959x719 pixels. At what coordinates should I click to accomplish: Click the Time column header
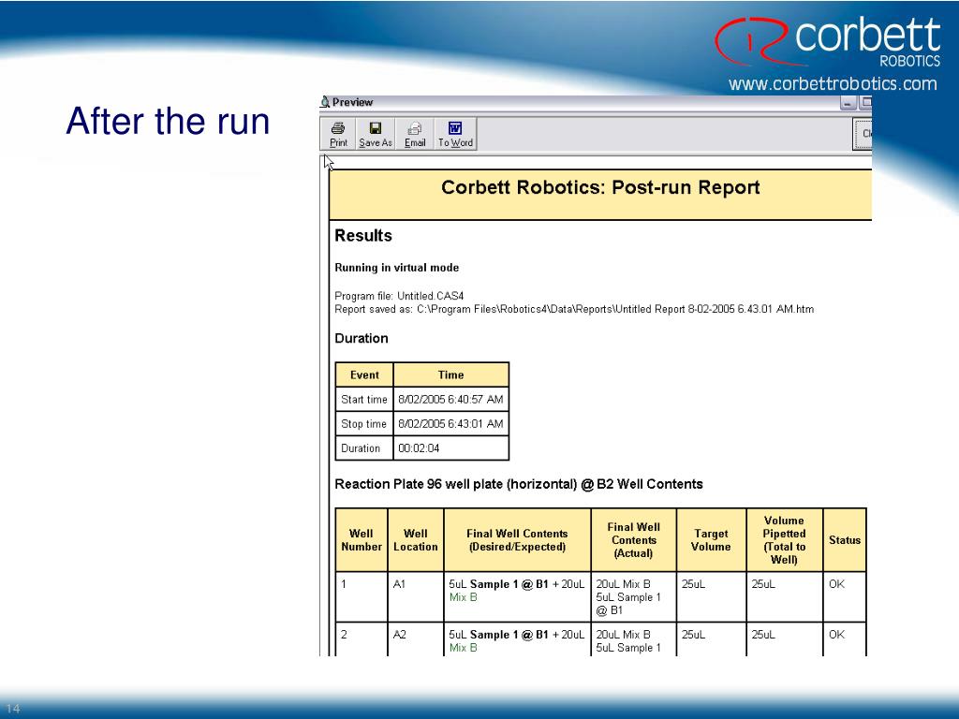[x=450, y=374]
